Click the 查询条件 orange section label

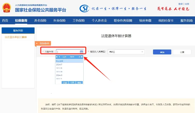[43, 43]
